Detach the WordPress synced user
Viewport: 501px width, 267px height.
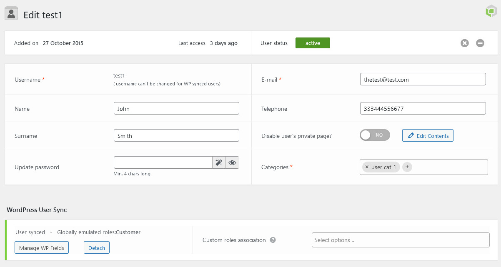click(x=97, y=247)
